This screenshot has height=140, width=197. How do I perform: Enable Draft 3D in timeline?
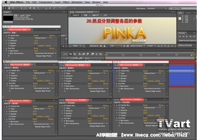tap(75, 54)
